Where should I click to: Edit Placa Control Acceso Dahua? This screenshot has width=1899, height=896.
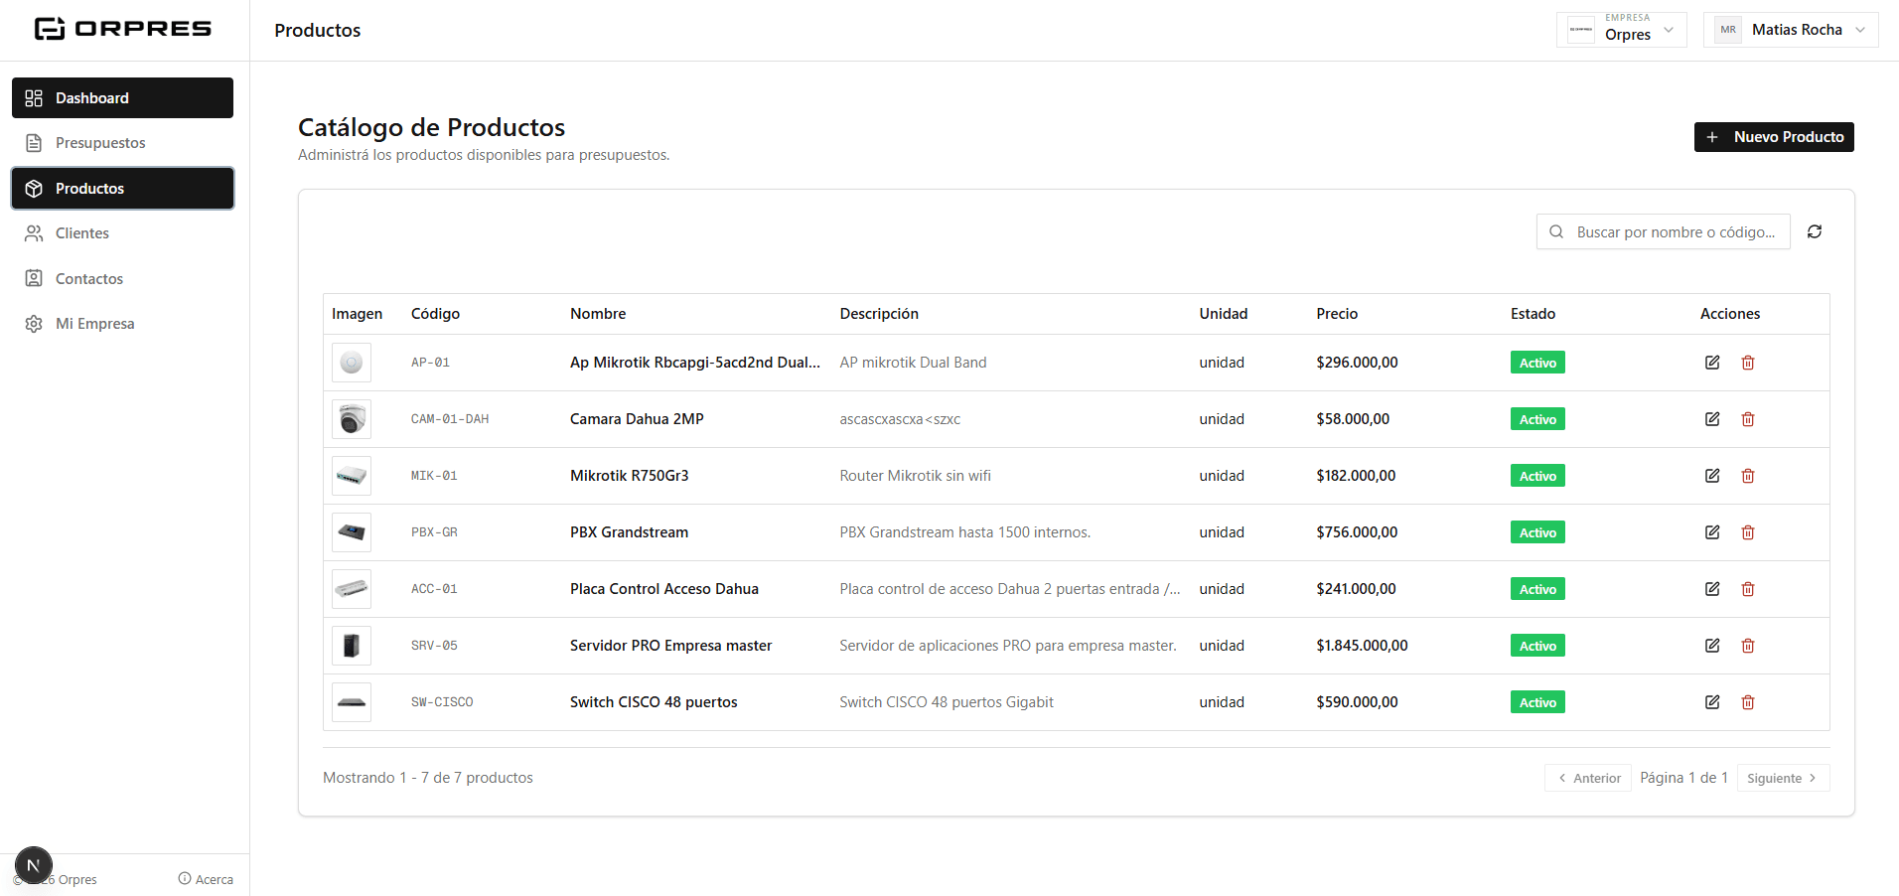click(1712, 589)
